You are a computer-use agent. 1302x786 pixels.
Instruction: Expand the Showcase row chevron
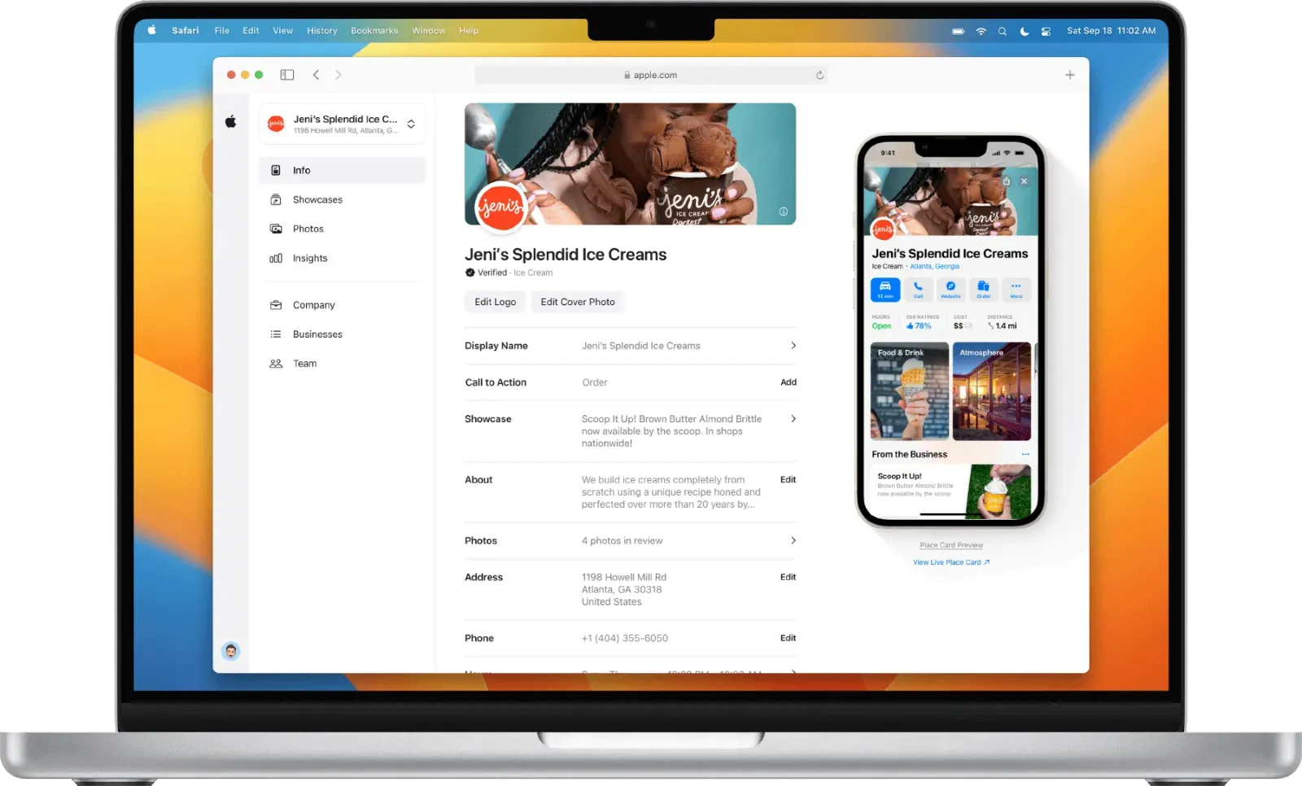793,419
